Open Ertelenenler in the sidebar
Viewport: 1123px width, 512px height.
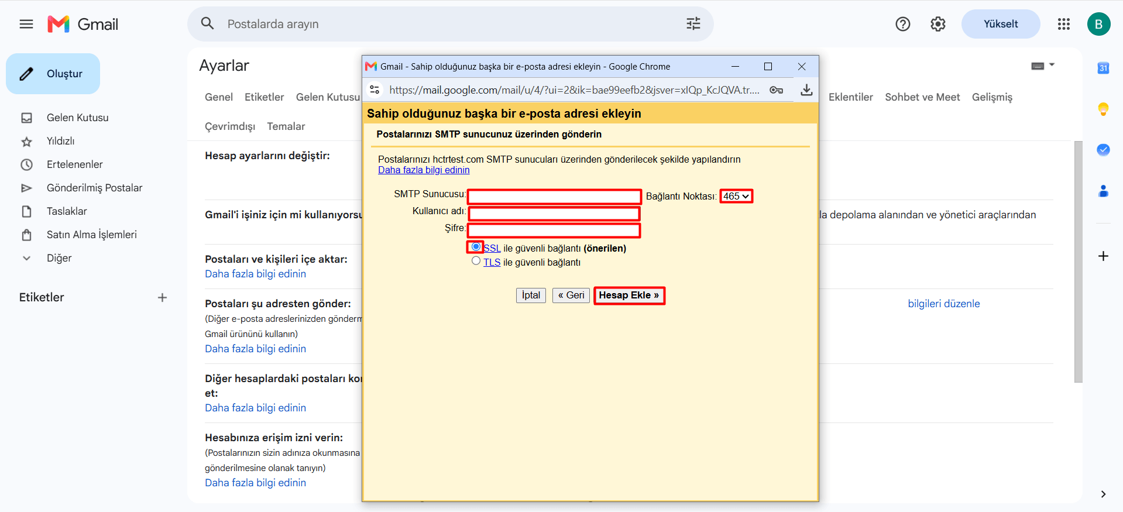click(x=75, y=164)
